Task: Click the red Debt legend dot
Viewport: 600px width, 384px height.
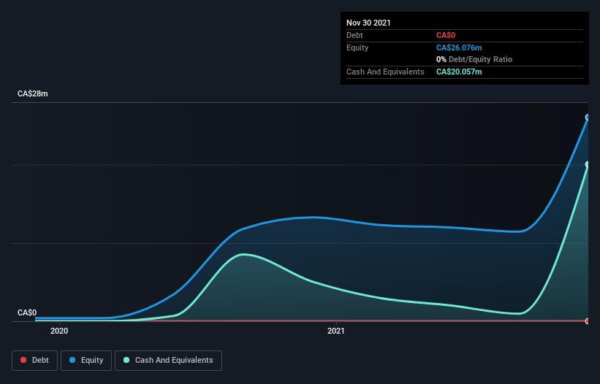Action: pyautogui.click(x=23, y=360)
